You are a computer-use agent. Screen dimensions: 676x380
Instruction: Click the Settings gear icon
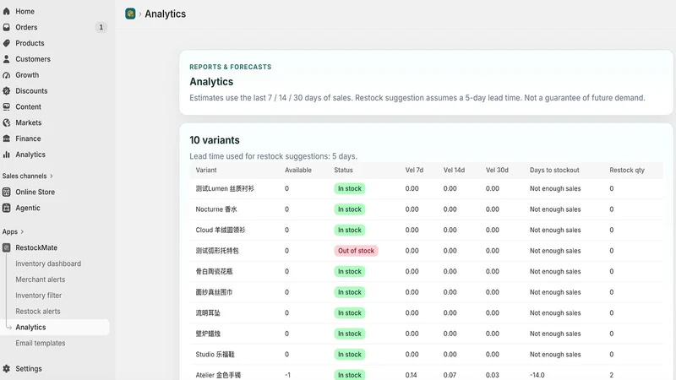point(7,369)
